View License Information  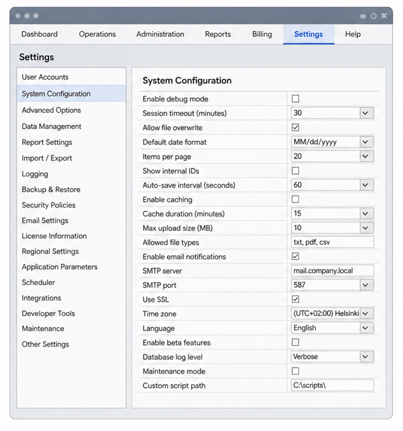(x=71, y=236)
